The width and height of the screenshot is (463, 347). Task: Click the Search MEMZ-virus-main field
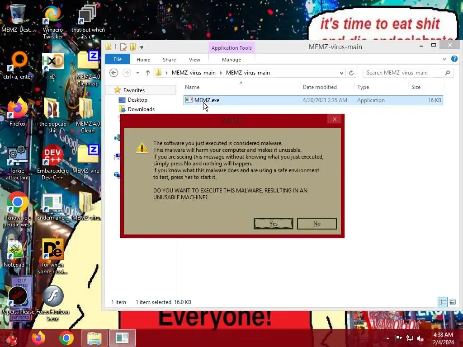[x=408, y=73]
